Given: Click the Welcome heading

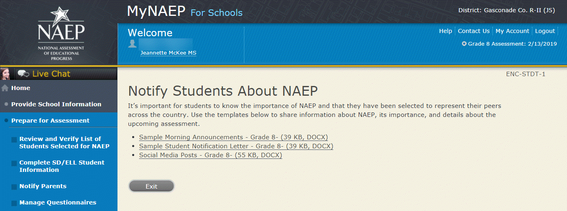Looking at the screenshot, I should pyautogui.click(x=150, y=33).
